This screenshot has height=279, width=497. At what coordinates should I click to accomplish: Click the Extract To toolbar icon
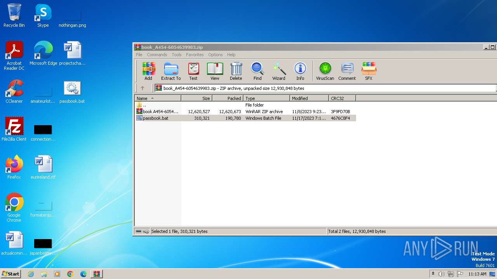[x=171, y=71]
